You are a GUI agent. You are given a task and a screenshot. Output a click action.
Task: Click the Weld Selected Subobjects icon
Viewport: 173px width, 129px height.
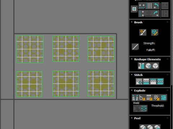[x=144, y=109]
